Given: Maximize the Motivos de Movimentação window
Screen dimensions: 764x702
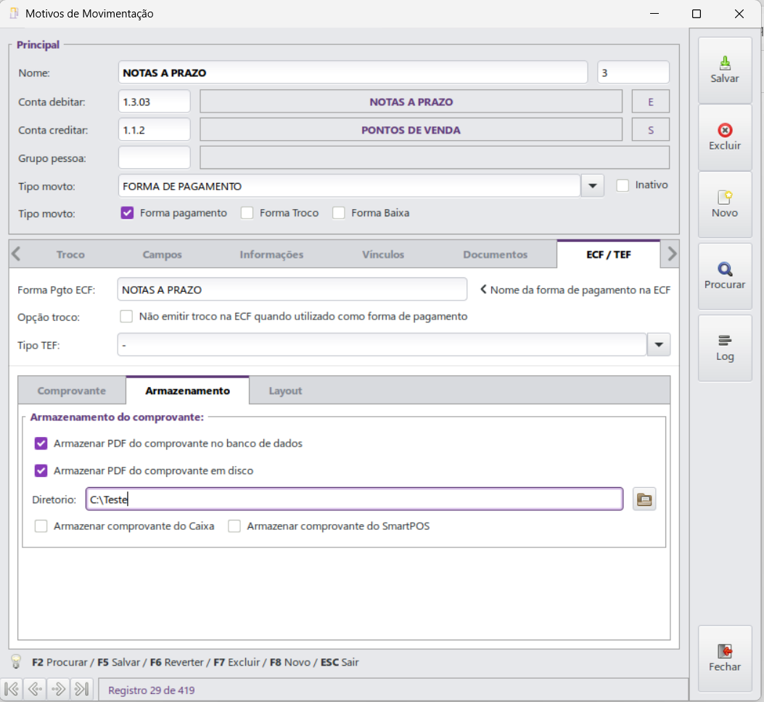Looking at the screenshot, I should click(697, 14).
